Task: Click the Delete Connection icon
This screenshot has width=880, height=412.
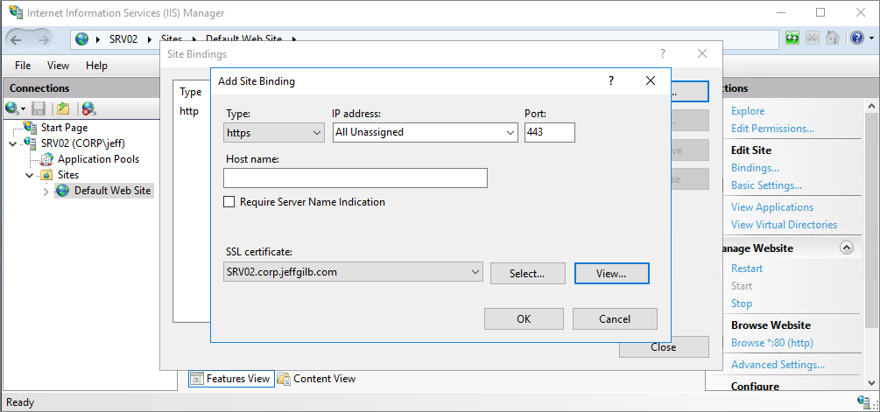Action: pos(88,108)
